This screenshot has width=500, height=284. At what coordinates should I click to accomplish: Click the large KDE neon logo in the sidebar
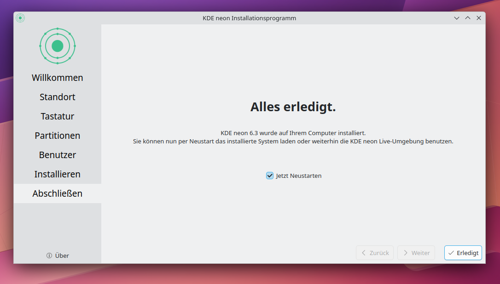(x=58, y=46)
